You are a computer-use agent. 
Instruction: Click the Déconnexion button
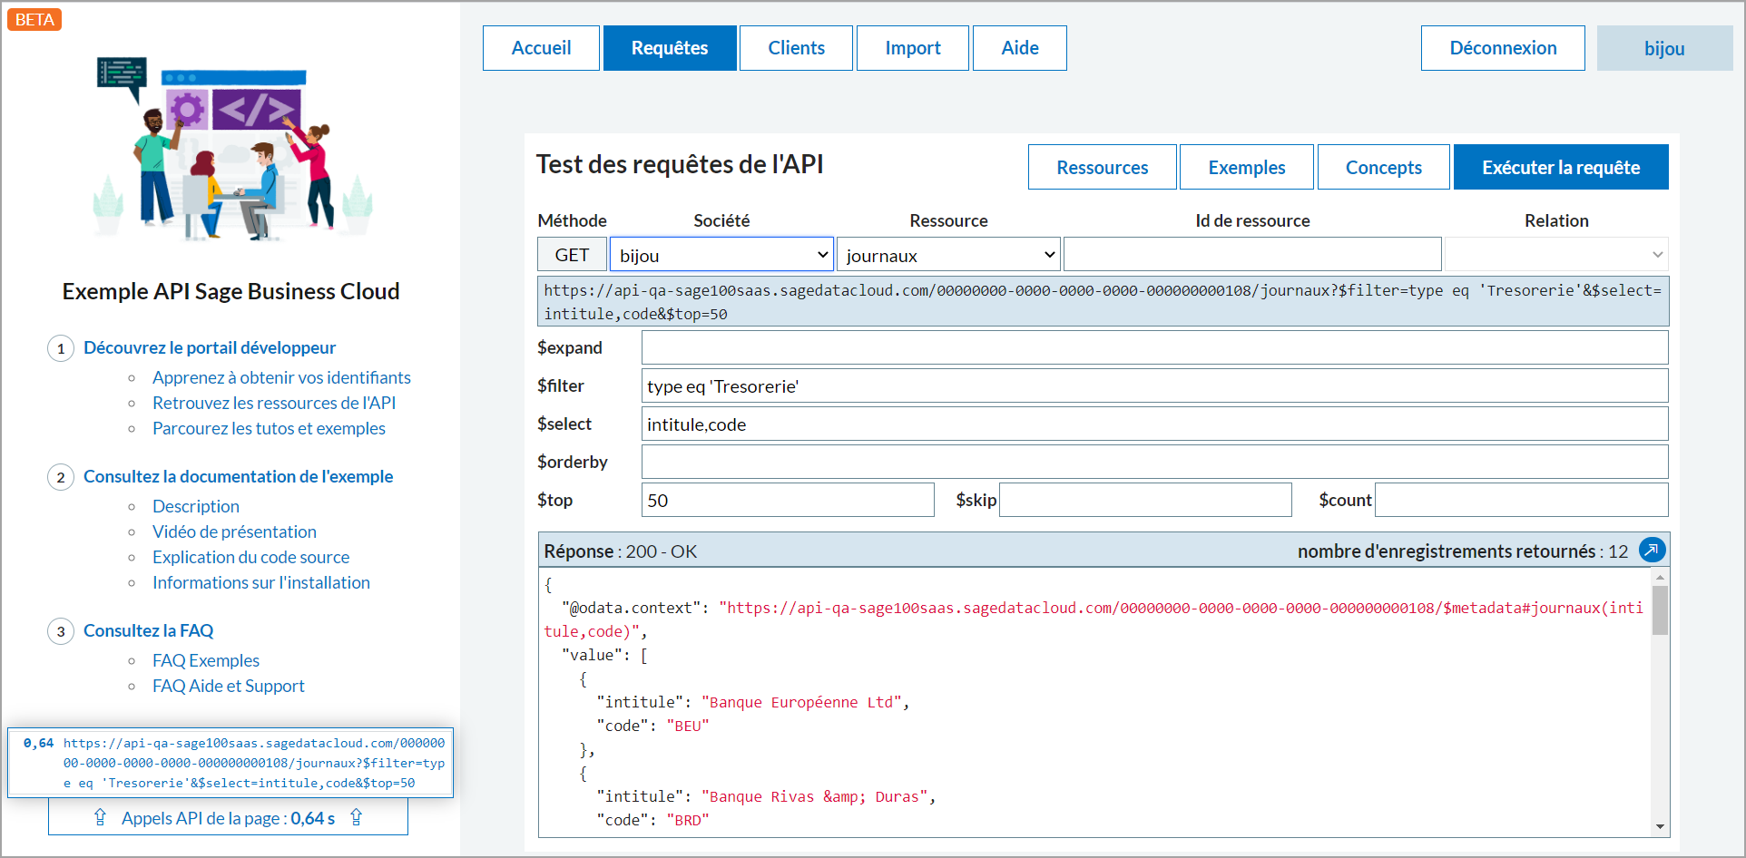coord(1503,48)
